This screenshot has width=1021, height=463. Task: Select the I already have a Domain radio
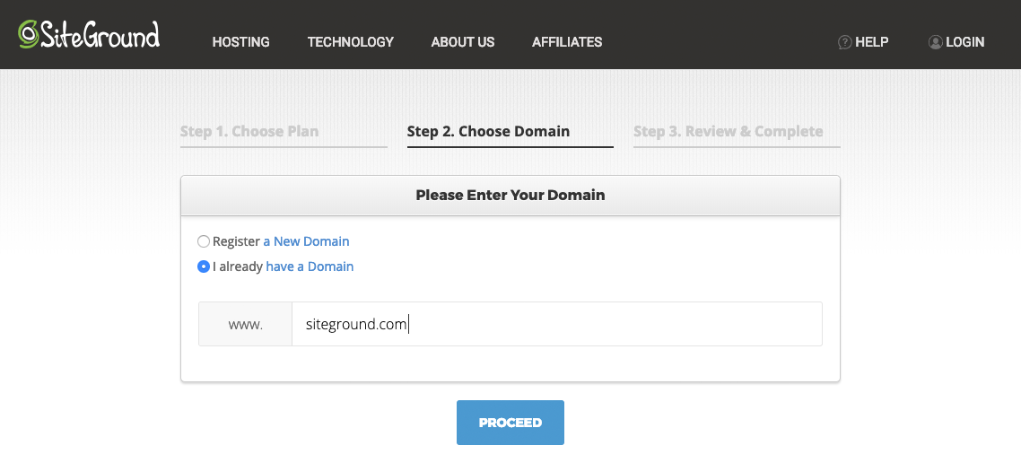[203, 266]
